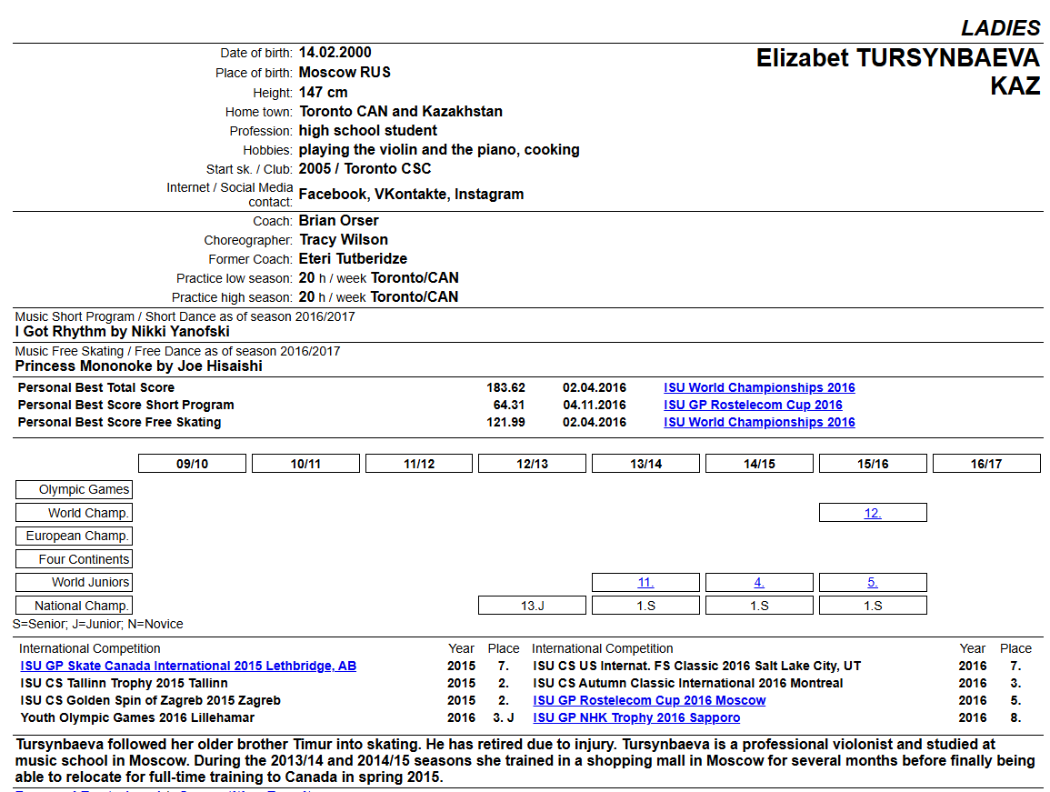Open ISU GP Skate Canada International 2015 Lethbridge link
The width and height of the screenshot is (1050, 792).
coord(188,666)
